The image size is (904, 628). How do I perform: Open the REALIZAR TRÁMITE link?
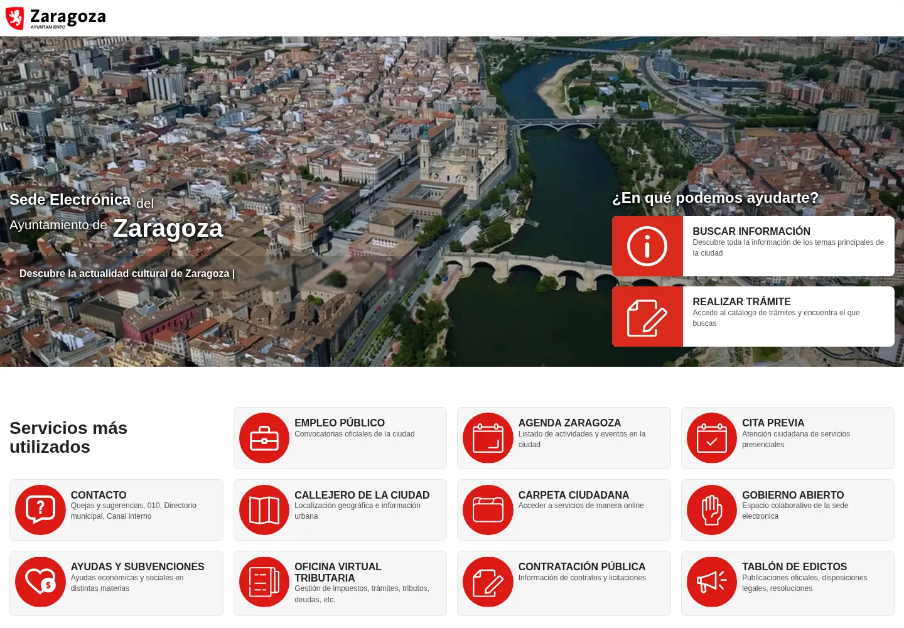(741, 301)
